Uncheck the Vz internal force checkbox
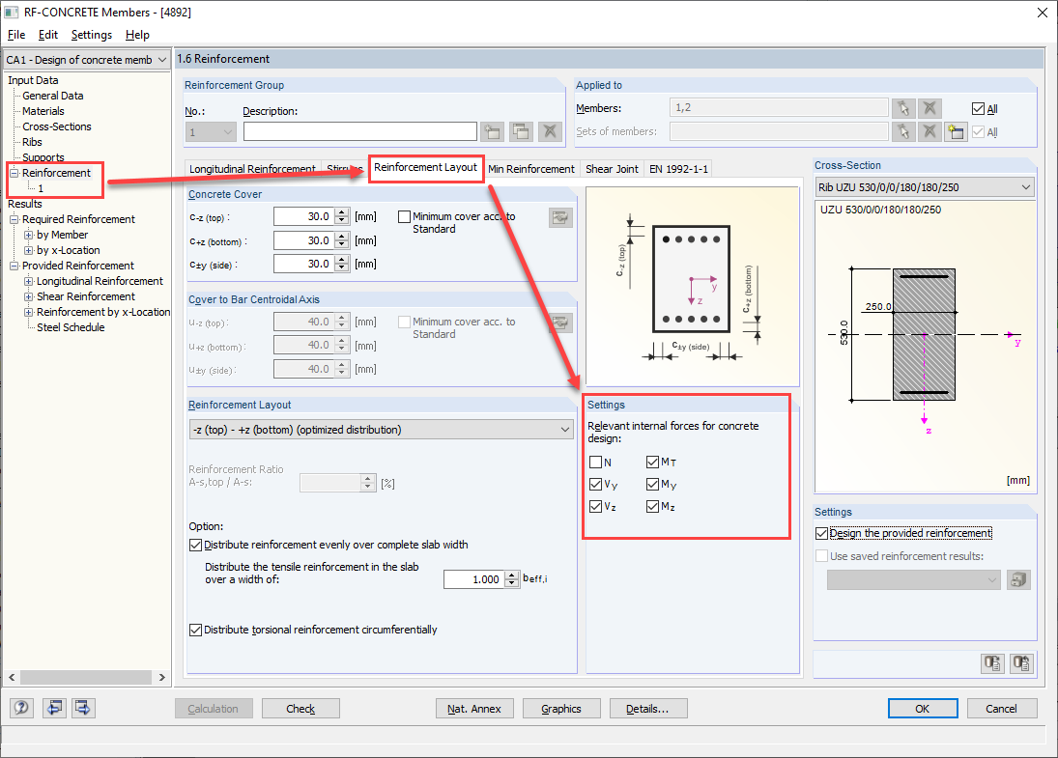Viewport: 1058px width, 758px height. pos(595,506)
